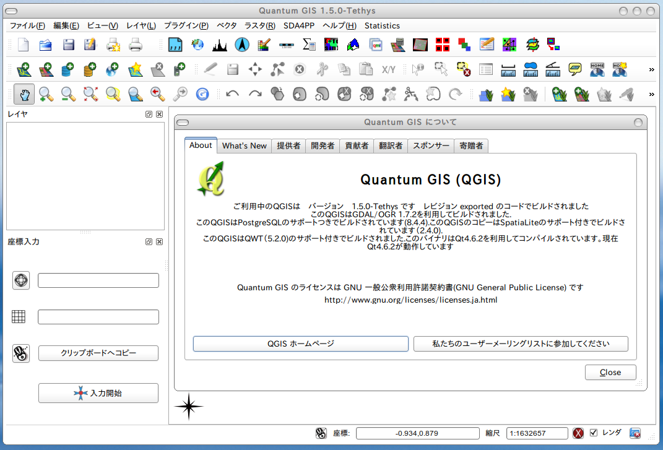Click the 縮尺 scale input field
This screenshot has height=450, width=663.
[x=537, y=433]
